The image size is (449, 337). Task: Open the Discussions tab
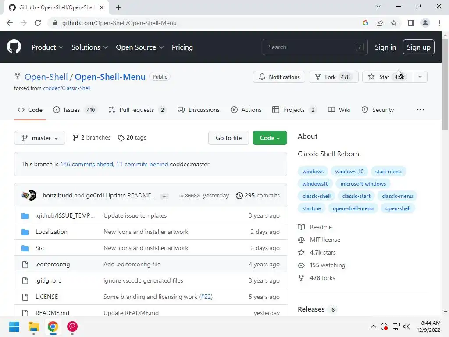tap(199, 110)
